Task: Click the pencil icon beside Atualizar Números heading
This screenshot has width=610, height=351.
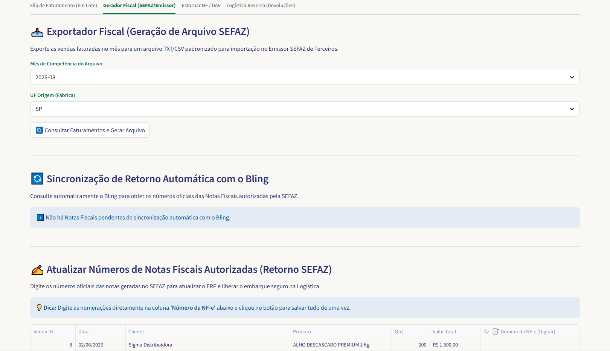Action: point(37,270)
